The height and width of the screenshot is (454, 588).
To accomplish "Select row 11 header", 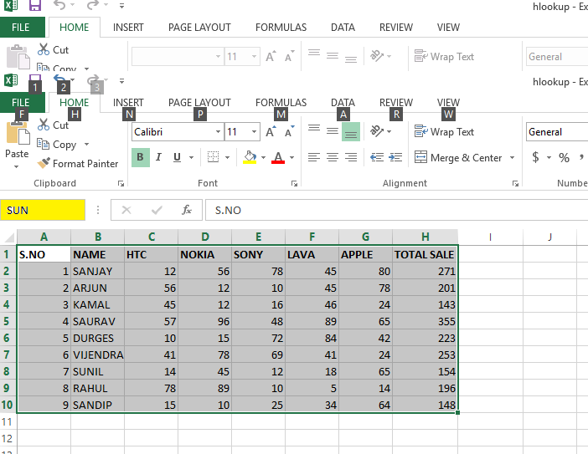I will click(x=8, y=422).
